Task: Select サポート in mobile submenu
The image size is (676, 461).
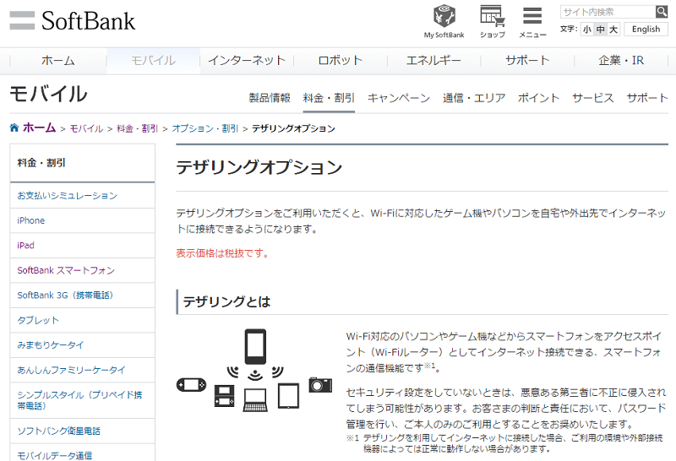Action: point(647,98)
